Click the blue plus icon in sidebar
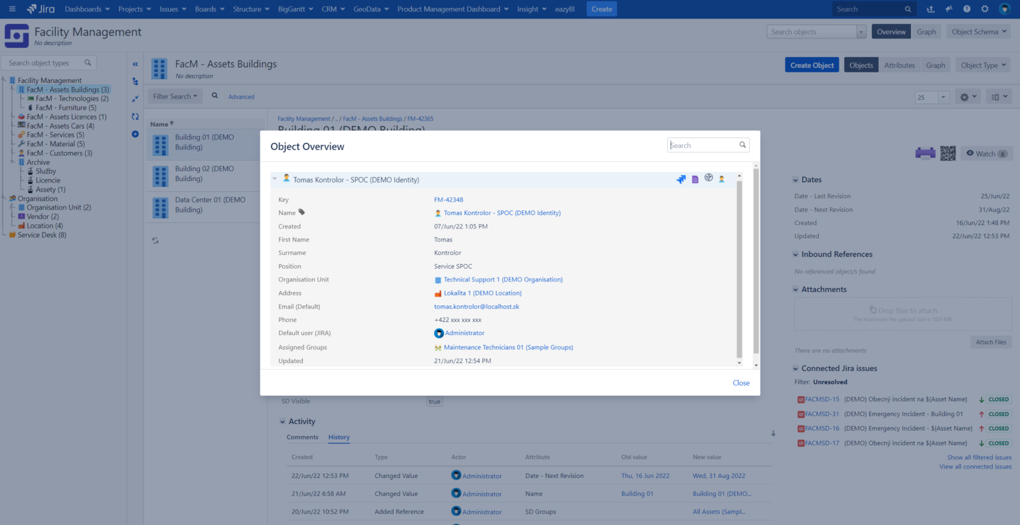 [135, 133]
